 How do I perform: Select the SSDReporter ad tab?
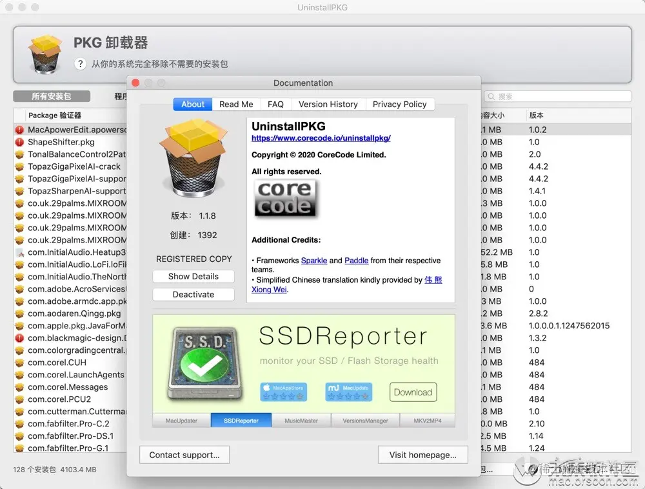click(x=241, y=421)
